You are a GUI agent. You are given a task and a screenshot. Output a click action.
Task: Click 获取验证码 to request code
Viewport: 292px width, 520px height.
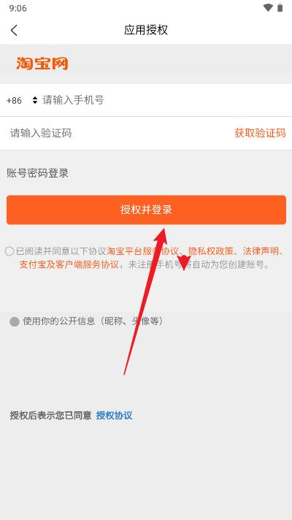[x=260, y=133]
